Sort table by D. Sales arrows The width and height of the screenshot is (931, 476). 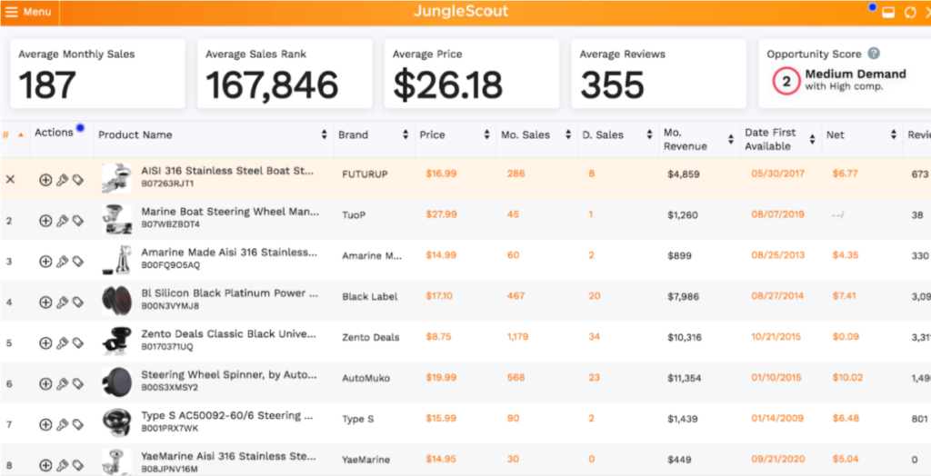(649, 134)
